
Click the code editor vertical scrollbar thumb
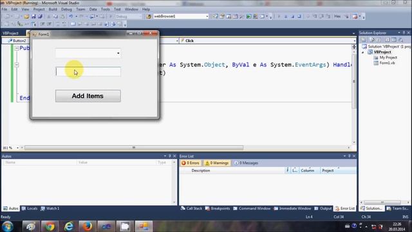coord(354,82)
